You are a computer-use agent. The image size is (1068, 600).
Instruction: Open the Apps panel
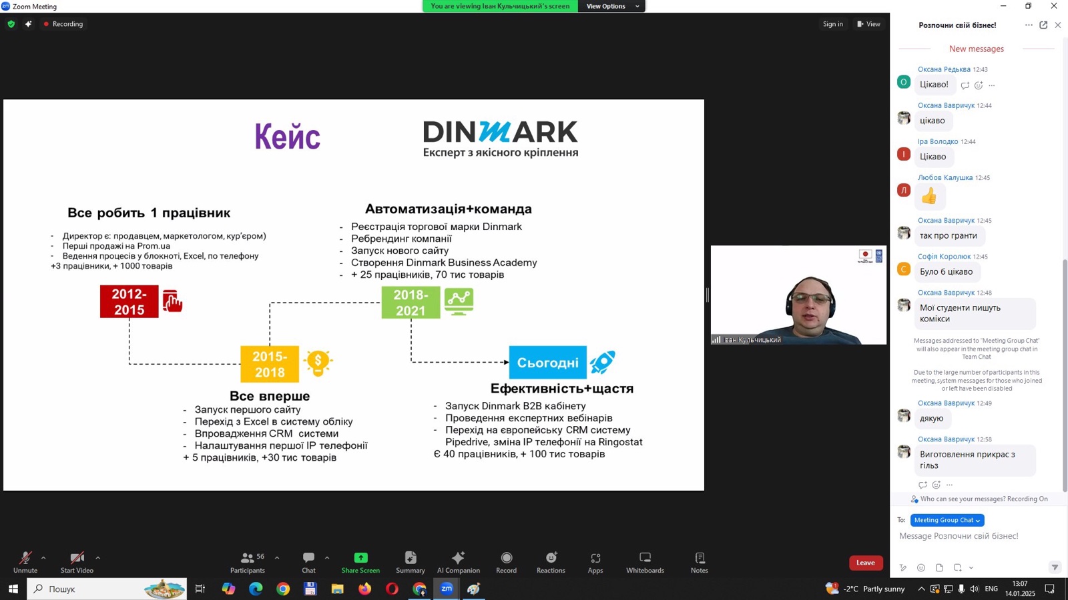595,562
